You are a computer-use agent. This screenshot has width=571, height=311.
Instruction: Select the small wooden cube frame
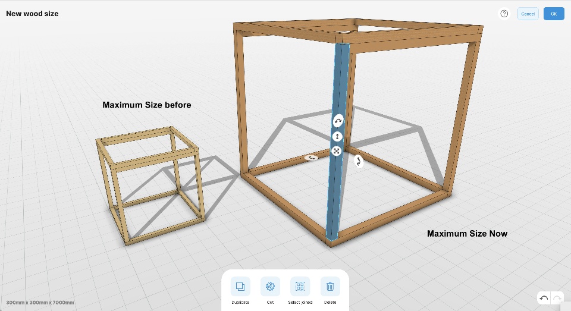click(149, 185)
